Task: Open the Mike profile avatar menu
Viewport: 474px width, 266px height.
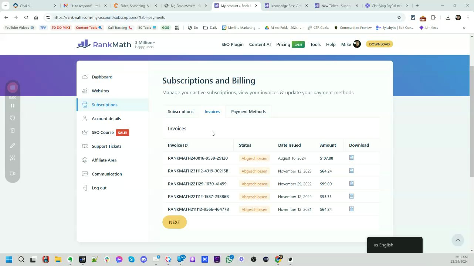Action: point(357,44)
